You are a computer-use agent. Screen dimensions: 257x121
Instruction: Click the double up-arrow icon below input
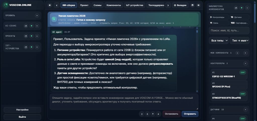(142, 114)
